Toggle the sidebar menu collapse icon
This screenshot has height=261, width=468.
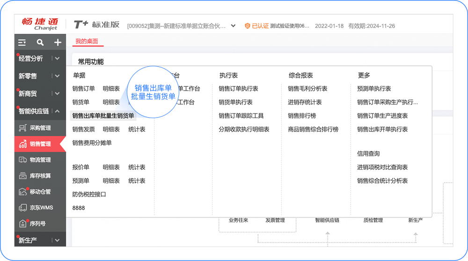pos(22,42)
